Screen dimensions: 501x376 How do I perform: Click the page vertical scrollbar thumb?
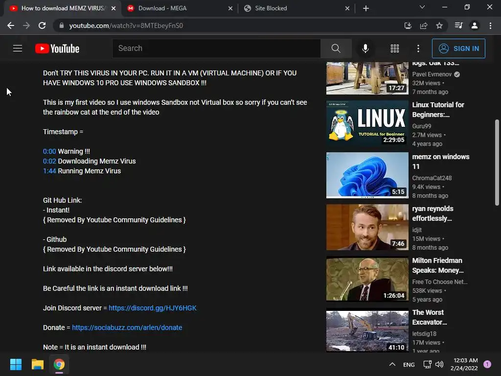point(497,163)
